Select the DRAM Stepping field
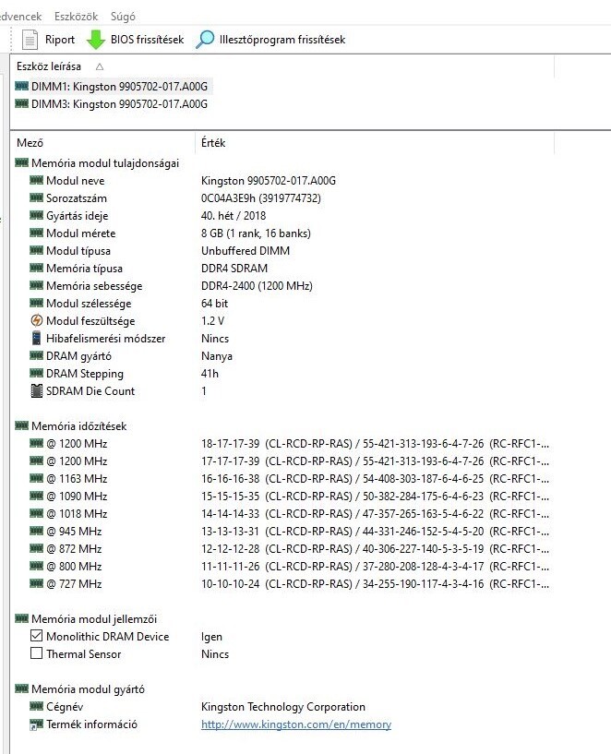 [85, 374]
